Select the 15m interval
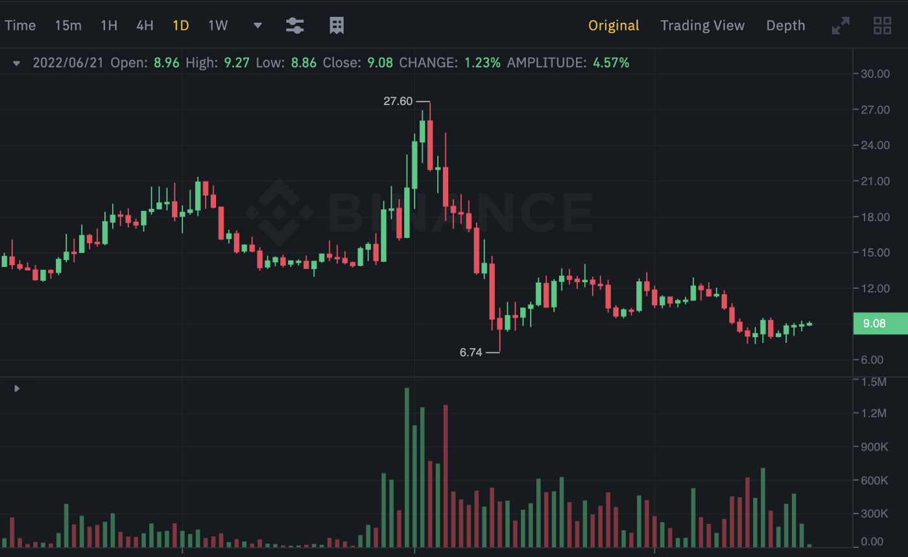The width and height of the screenshot is (908, 557). click(68, 26)
